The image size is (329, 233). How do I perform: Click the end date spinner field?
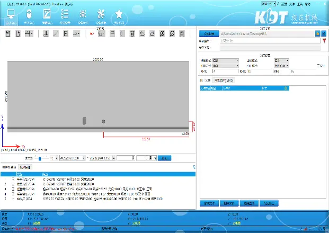(102, 158)
